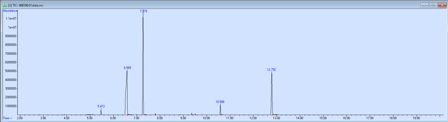Image resolution: width=448 pixels, height=122 pixels.
Task: Click the 14.00 time axis label
Action: (x=300, y=118)
